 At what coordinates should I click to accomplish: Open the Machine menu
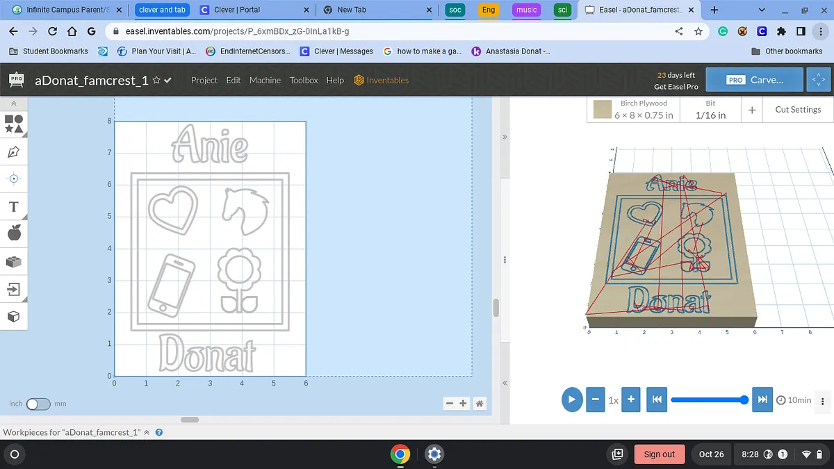[265, 80]
